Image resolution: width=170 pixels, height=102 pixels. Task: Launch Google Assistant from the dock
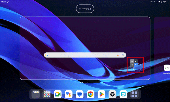(69, 94)
